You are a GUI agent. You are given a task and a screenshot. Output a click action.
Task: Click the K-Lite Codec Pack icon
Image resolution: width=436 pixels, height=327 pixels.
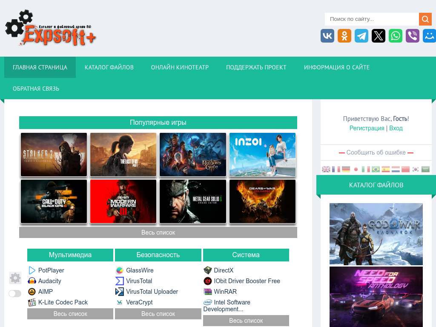click(x=32, y=302)
